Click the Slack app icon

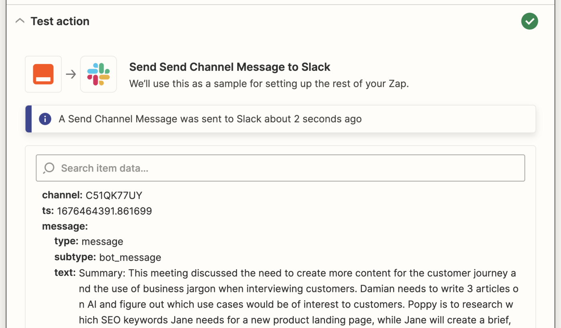pyautogui.click(x=99, y=74)
